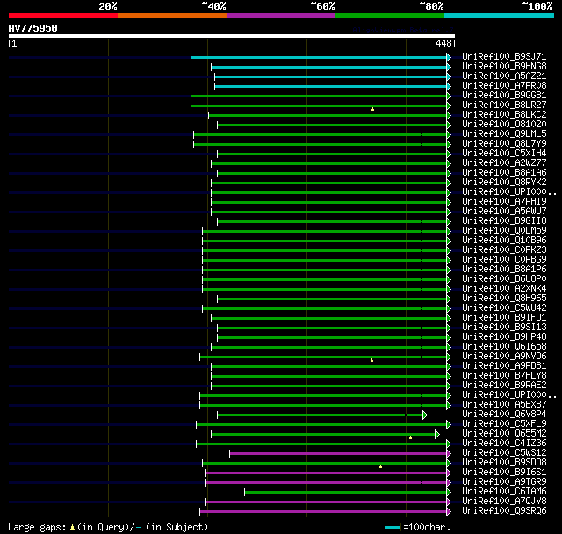
Task: Click the UniRef100_C5WS12 label
Action: [x=504, y=453]
